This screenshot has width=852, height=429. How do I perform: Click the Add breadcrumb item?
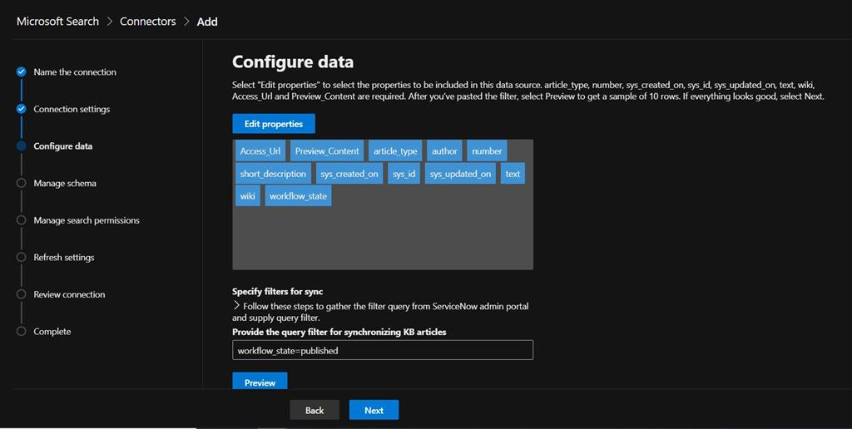pos(207,22)
